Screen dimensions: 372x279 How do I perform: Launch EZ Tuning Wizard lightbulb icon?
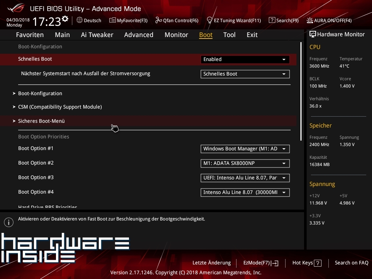[209, 20]
